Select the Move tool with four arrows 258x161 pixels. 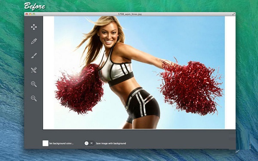pos(34,27)
